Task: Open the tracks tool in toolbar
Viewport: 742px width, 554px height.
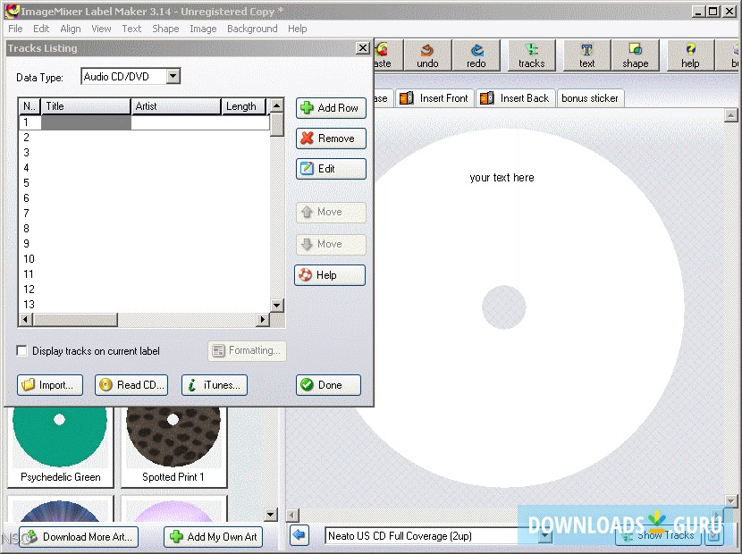Action: pos(531,55)
